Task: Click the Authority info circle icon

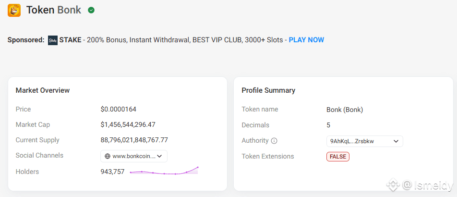Action: coord(274,141)
